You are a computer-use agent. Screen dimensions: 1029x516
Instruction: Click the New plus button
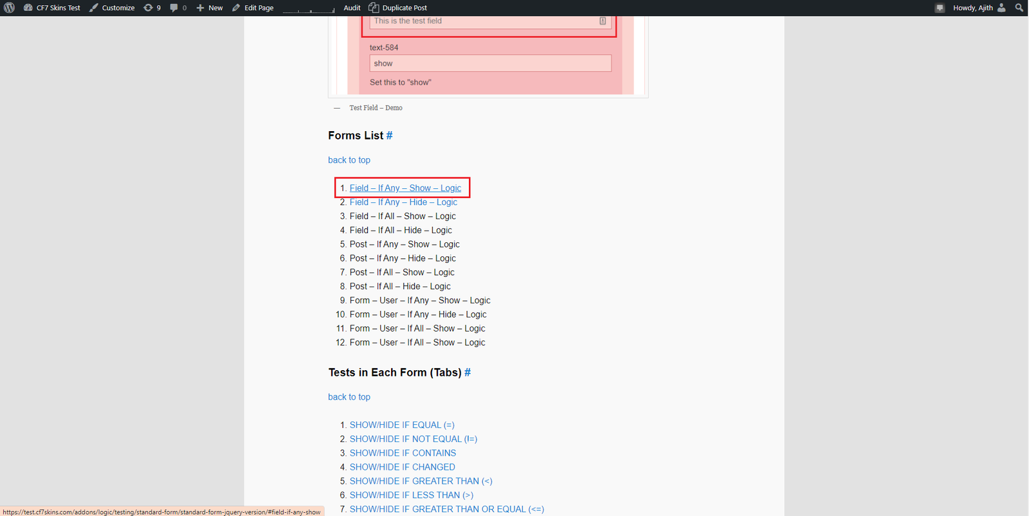pos(210,8)
